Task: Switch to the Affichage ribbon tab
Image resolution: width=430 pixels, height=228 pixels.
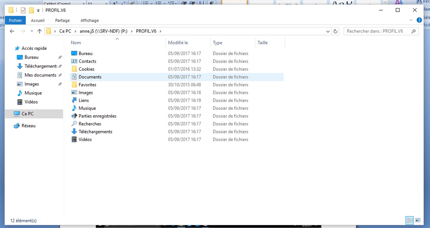Action: 90,20
